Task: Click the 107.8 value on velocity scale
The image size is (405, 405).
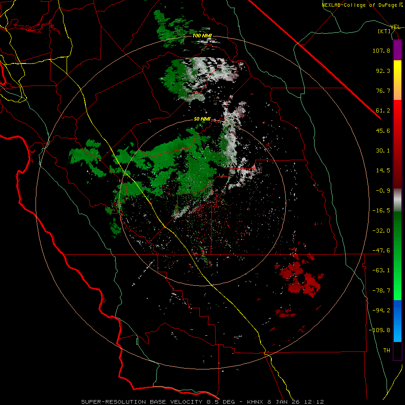Action: [x=381, y=50]
